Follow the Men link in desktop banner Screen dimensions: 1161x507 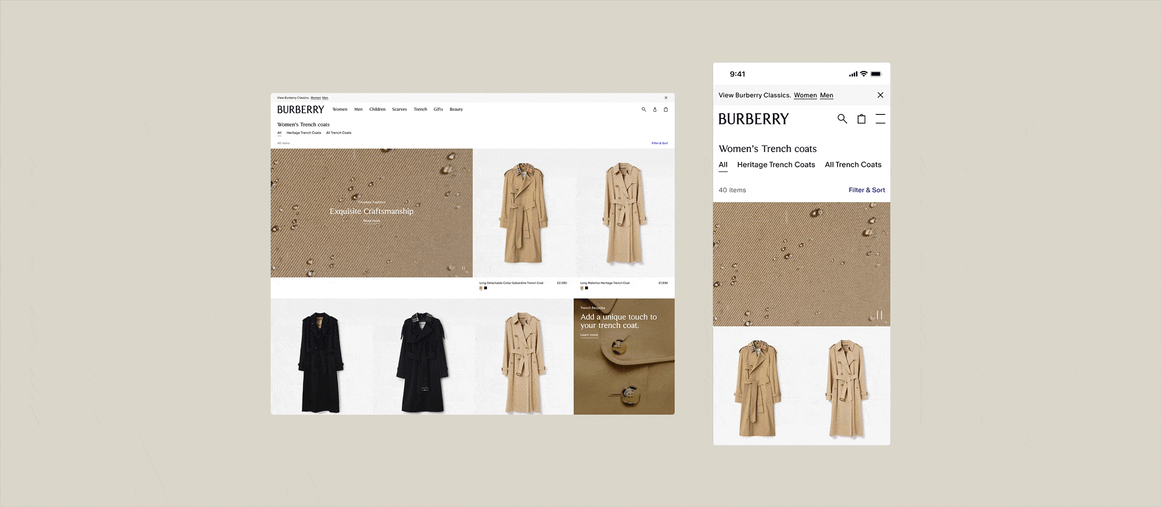point(325,98)
